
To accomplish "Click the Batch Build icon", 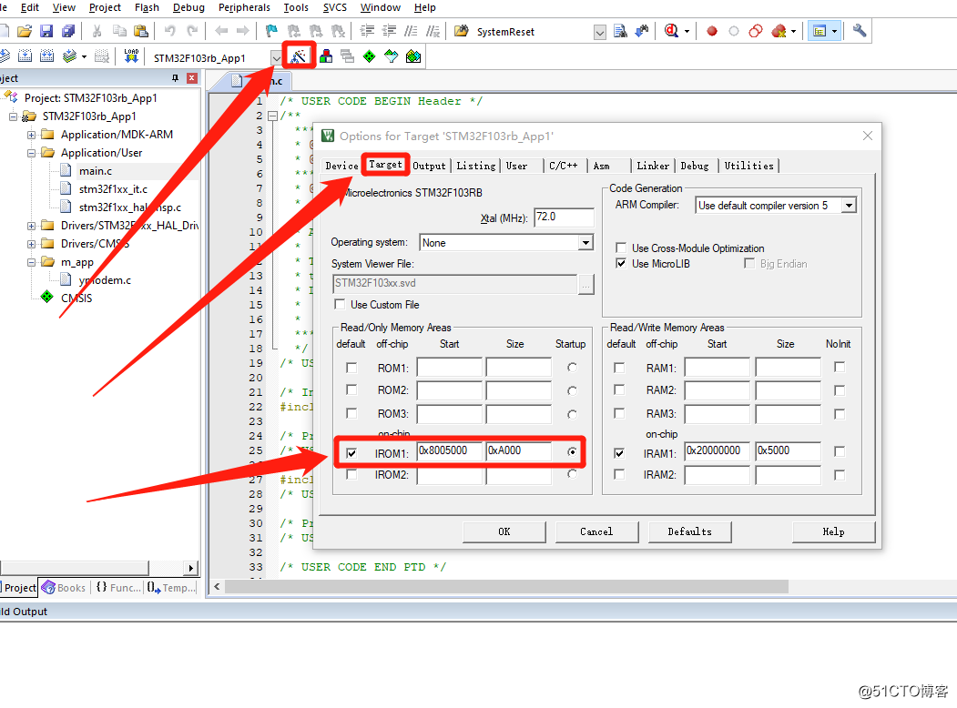I will 69,56.
